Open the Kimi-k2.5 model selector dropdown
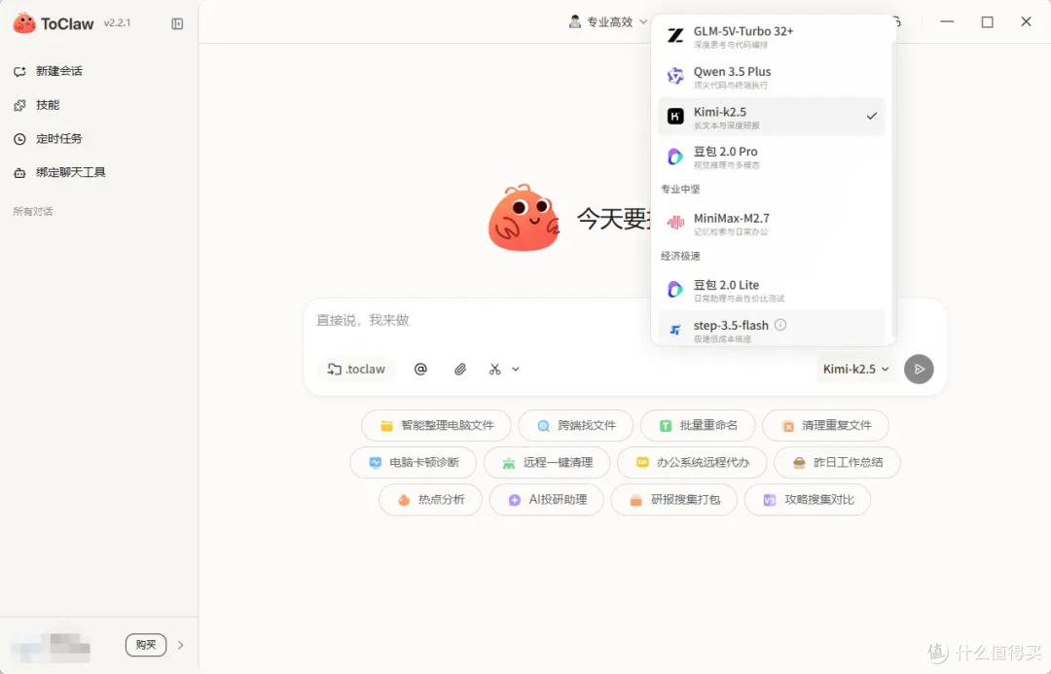Image resolution: width=1051 pixels, height=674 pixels. click(x=855, y=370)
